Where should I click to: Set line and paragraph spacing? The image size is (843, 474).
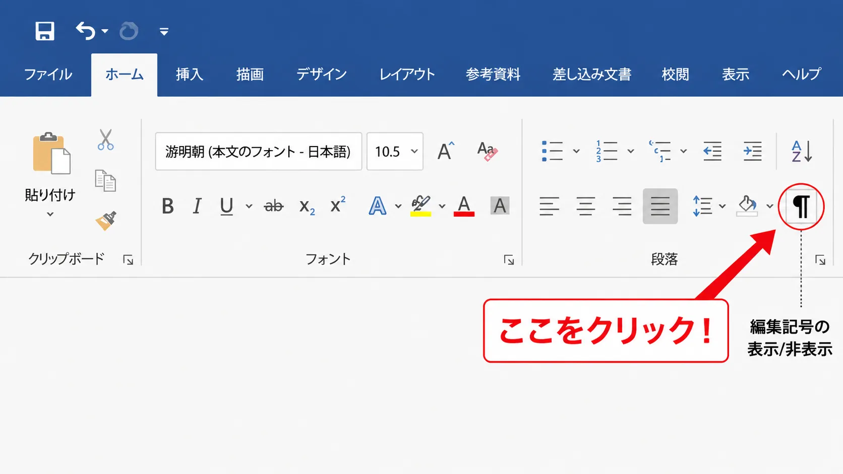pos(702,206)
